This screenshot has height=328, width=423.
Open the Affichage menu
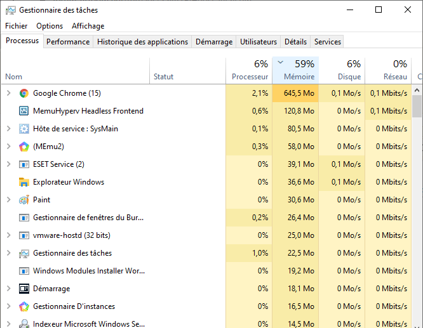88,26
